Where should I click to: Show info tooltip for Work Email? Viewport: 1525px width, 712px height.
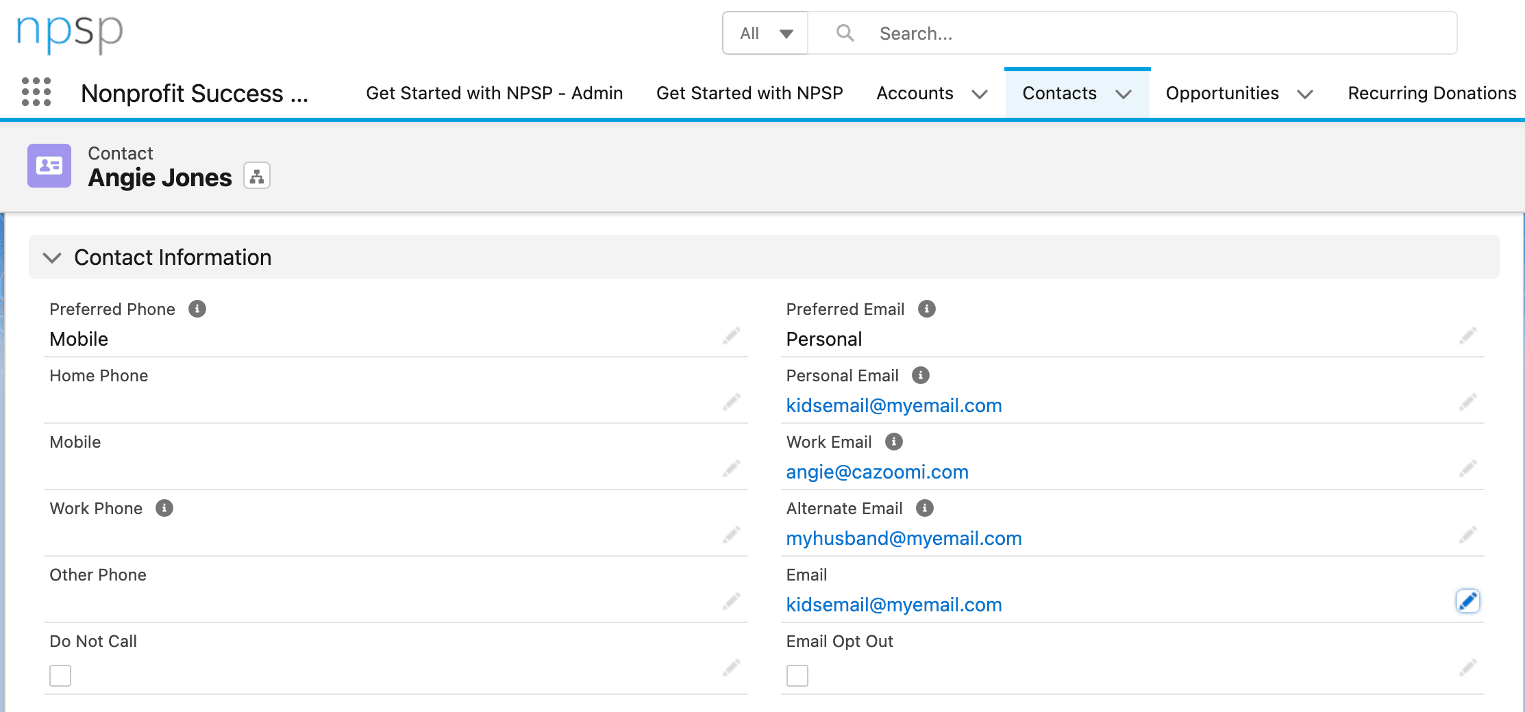click(x=894, y=442)
